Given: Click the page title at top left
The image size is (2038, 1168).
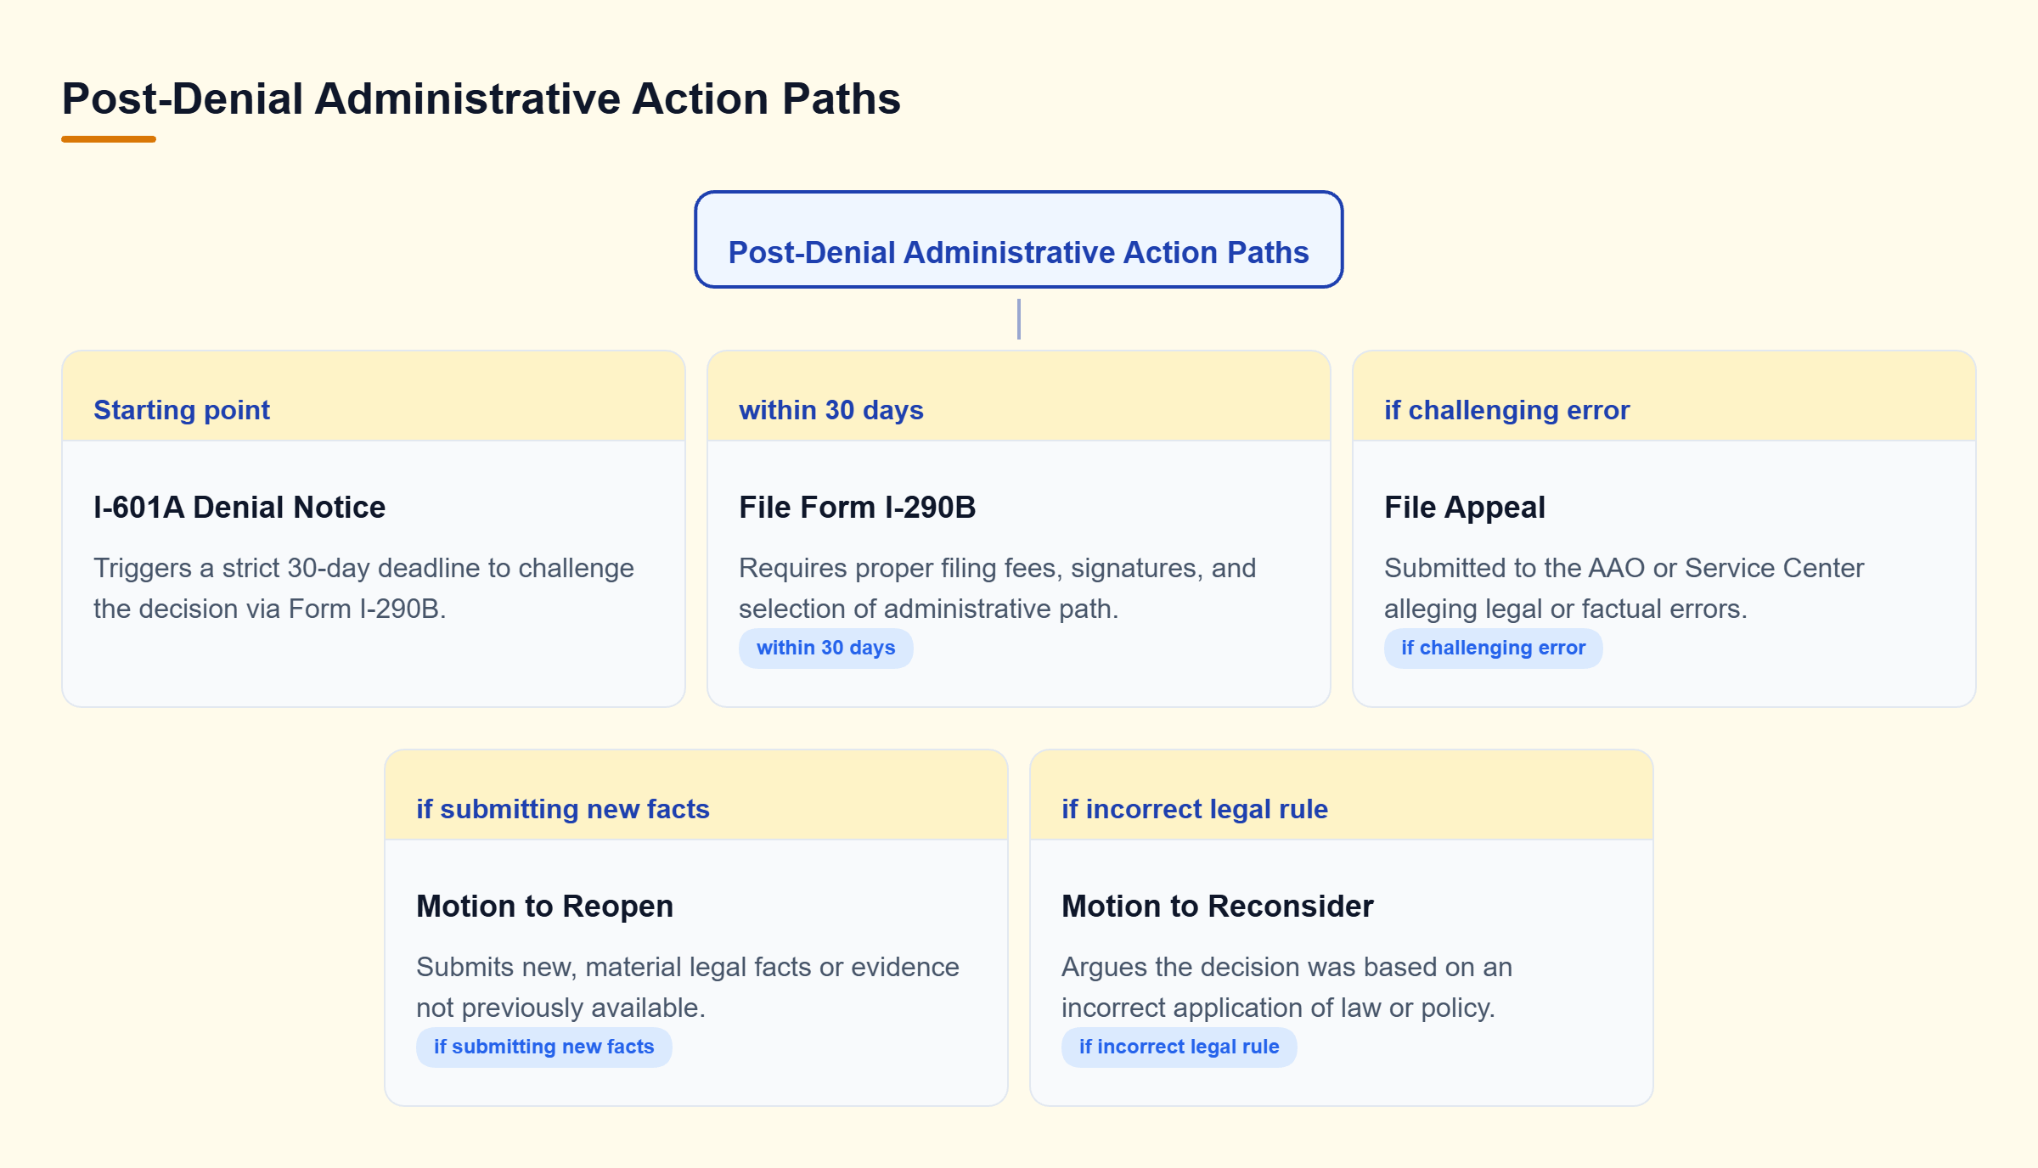Looking at the screenshot, I should [x=481, y=98].
